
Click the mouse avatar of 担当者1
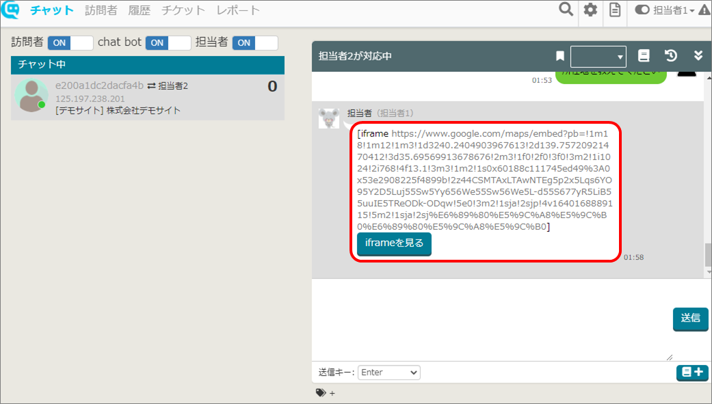pyautogui.click(x=329, y=118)
